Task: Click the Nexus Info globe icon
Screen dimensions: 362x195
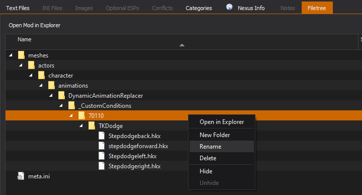Action: [x=229, y=7]
